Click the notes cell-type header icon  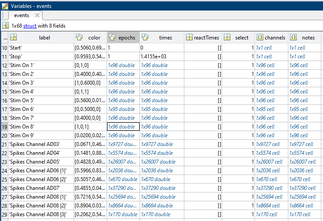point(293,38)
